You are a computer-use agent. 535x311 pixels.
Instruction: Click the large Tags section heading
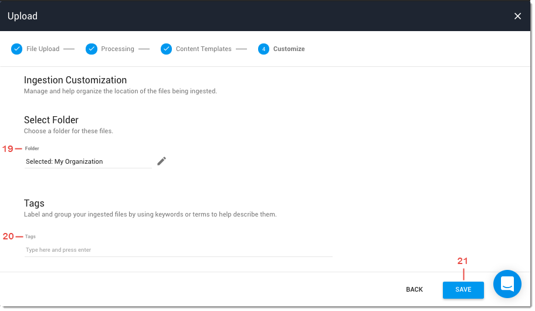pyautogui.click(x=34, y=204)
